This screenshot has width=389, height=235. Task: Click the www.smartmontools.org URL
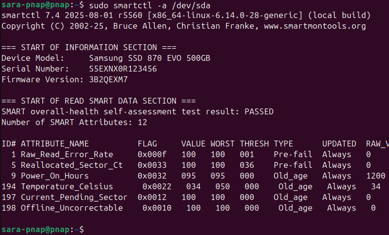315,26
